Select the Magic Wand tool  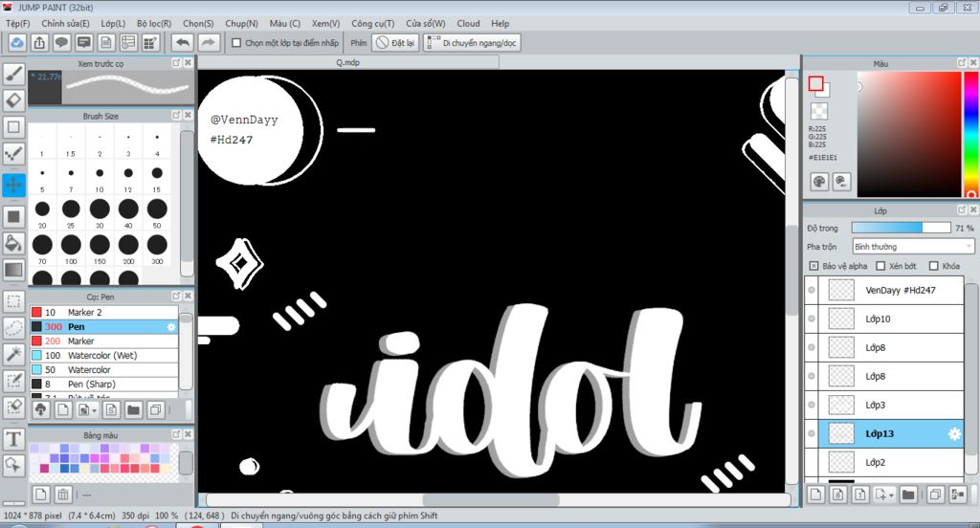pos(13,354)
